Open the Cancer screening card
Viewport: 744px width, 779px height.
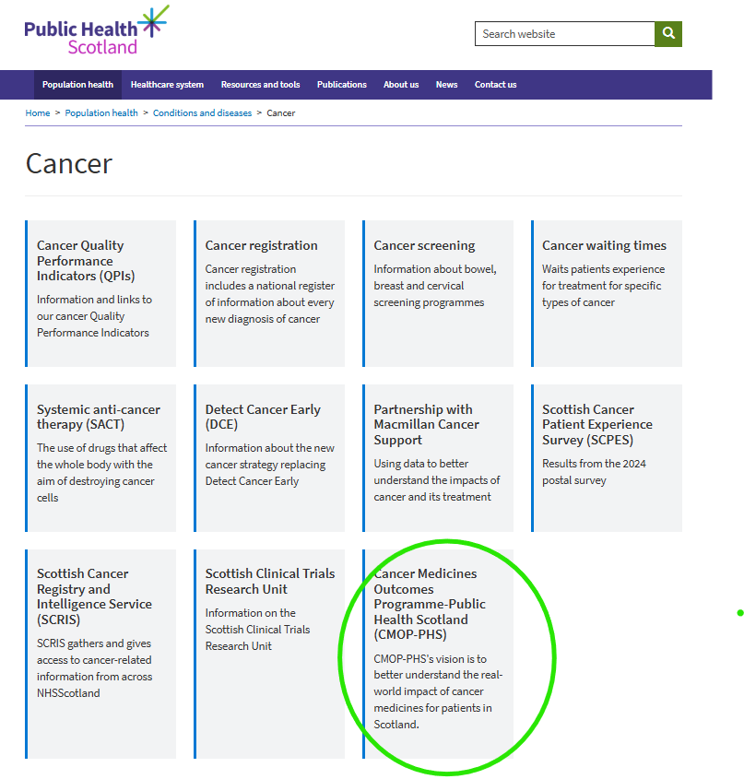[x=438, y=293]
